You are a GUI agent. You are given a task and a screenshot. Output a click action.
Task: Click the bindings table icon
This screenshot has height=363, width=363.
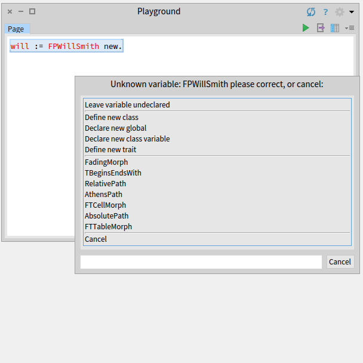pos(335,28)
